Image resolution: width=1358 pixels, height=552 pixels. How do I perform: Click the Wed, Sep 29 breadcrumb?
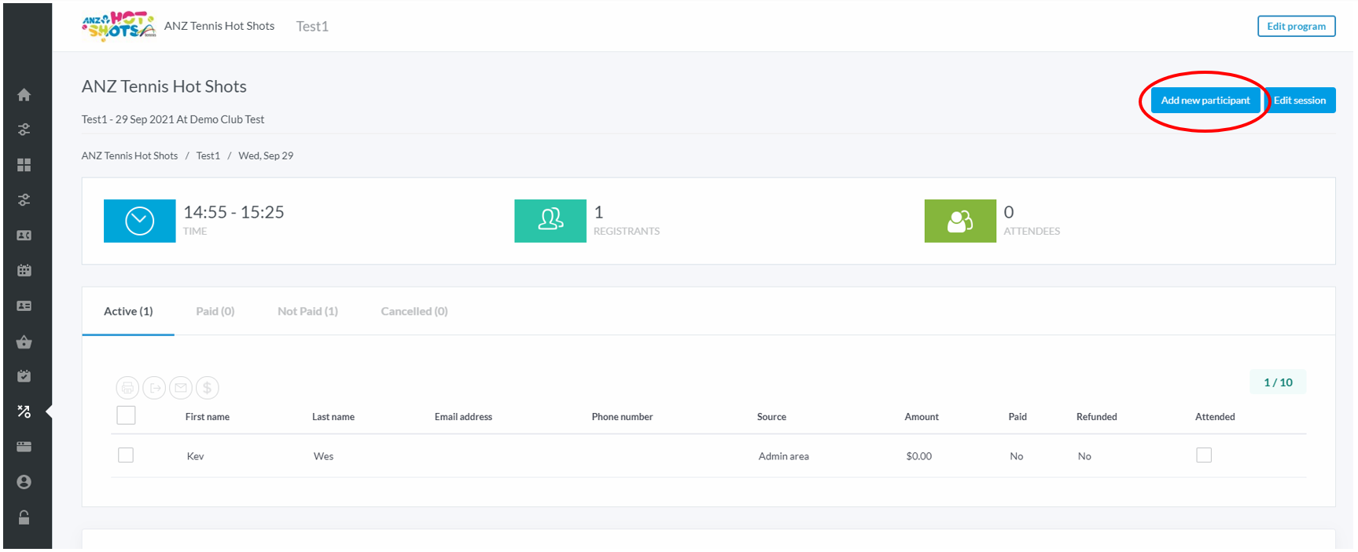click(x=266, y=155)
